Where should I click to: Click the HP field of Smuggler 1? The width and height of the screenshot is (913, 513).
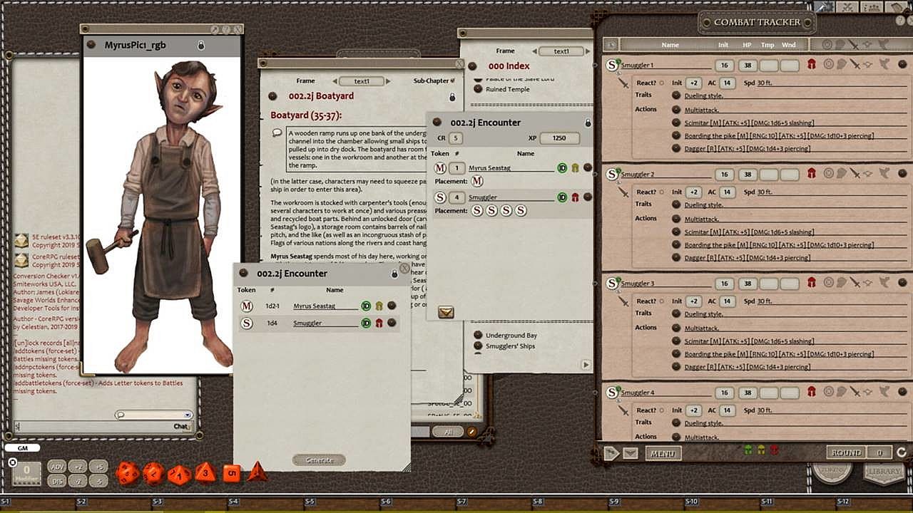click(x=747, y=66)
